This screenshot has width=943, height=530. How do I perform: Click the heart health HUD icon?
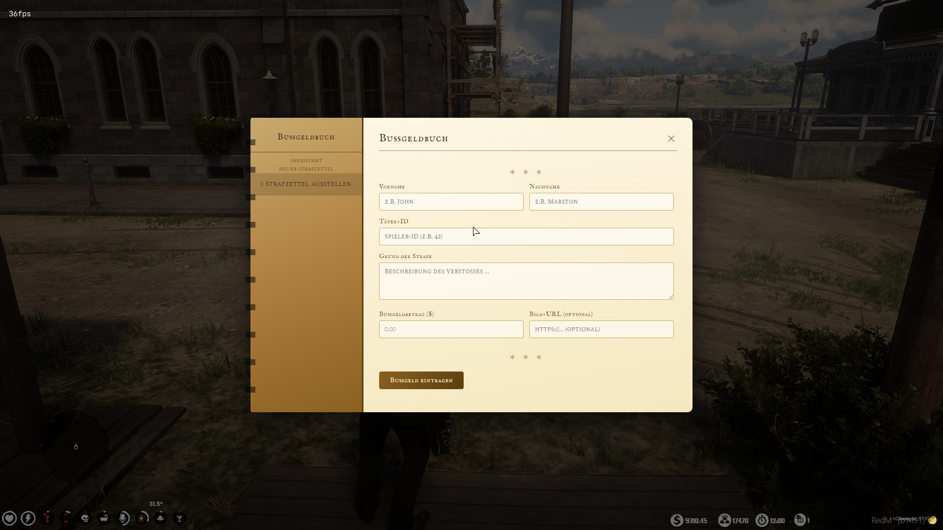tap(9, 518)
